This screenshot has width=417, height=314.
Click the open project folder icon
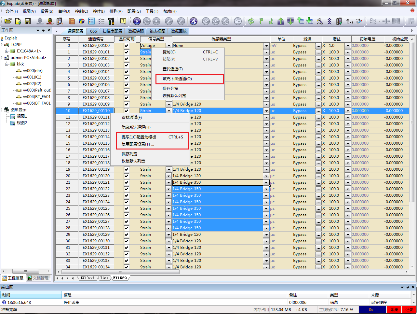pyautogui.click(x=8, y=21)
